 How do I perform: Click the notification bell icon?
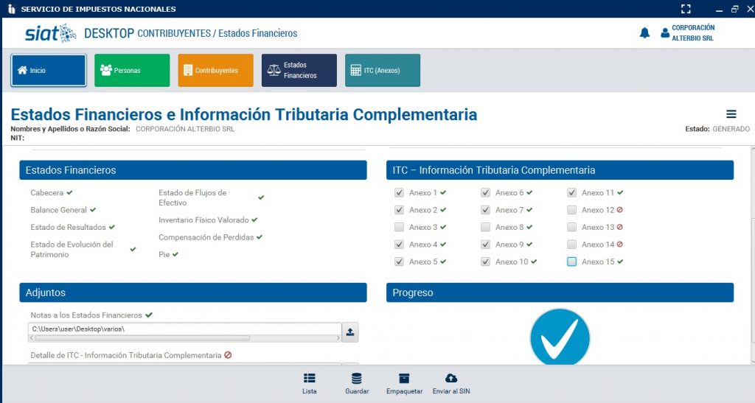(644, 33)
